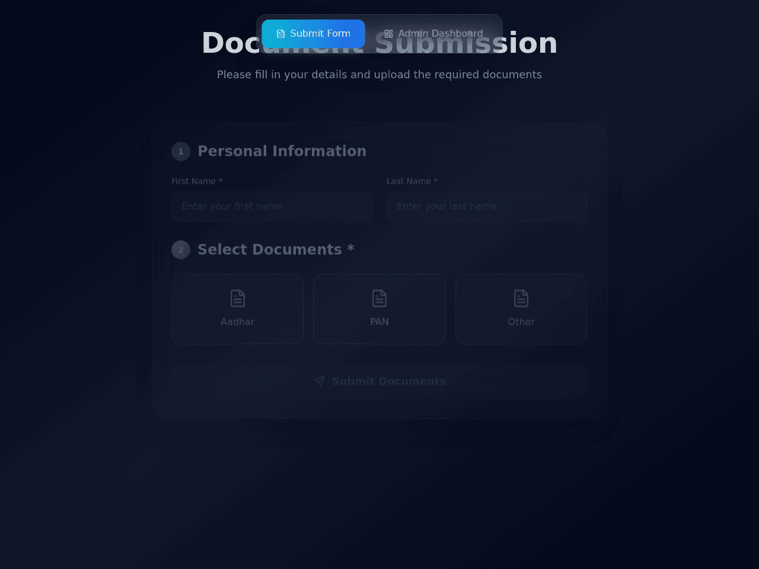Select the Aadhar document card
Viewport: 759px width, 569px height.
[x=237, y=309]
